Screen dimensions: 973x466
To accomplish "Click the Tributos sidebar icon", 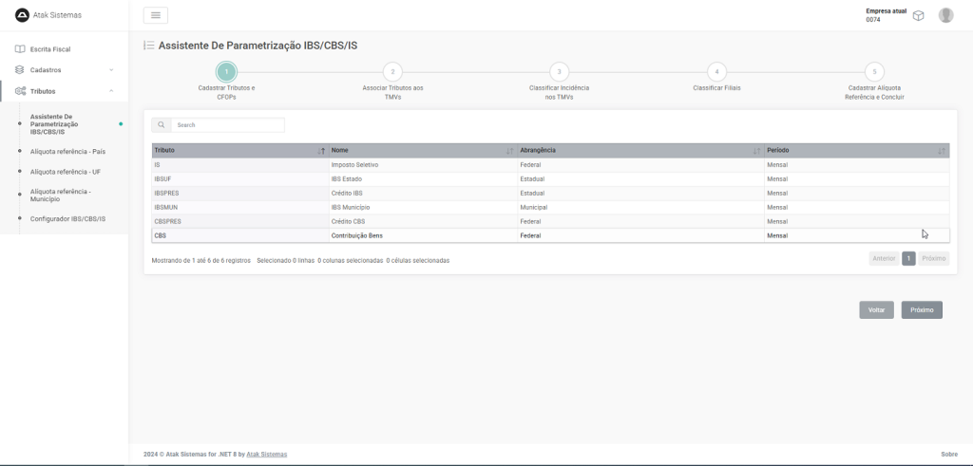I will point(20,91).
